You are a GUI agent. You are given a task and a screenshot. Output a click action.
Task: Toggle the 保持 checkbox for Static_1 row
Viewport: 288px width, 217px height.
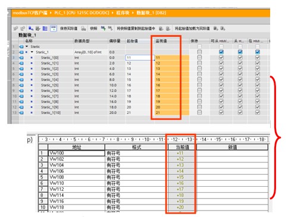tap(199, 52)
